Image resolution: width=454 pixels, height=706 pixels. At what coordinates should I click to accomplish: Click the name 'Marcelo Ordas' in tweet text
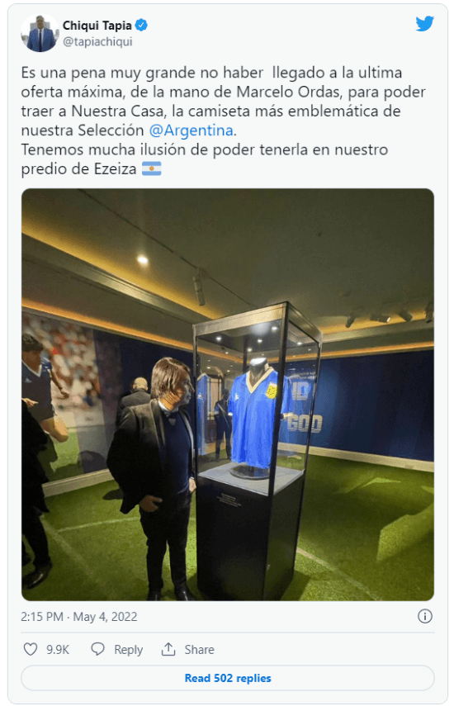pos(288,92)
